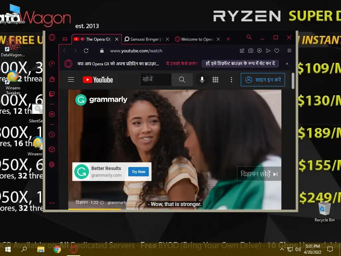Open volume control in system tray
Screen dimensions: 341x256
point(298,249)
